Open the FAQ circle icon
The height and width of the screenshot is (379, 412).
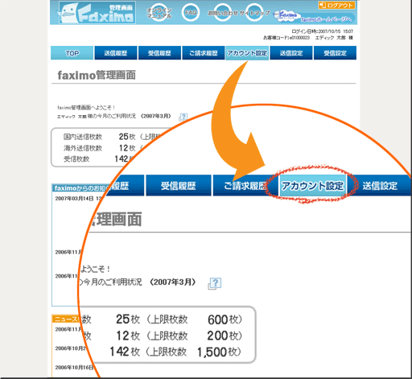pyautogui.click(x=191, y=13)
